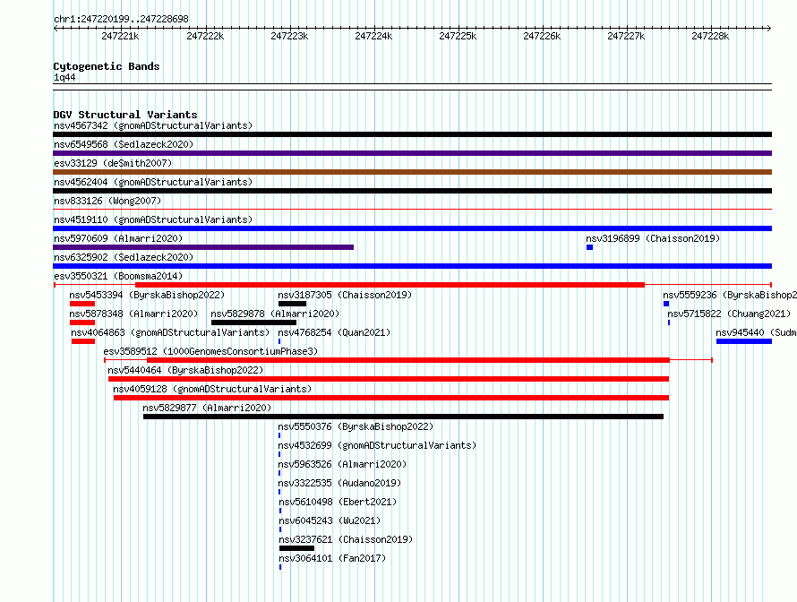
Task: Open nsv5878348 Almarri2020 label
Action: click(133, 314)
